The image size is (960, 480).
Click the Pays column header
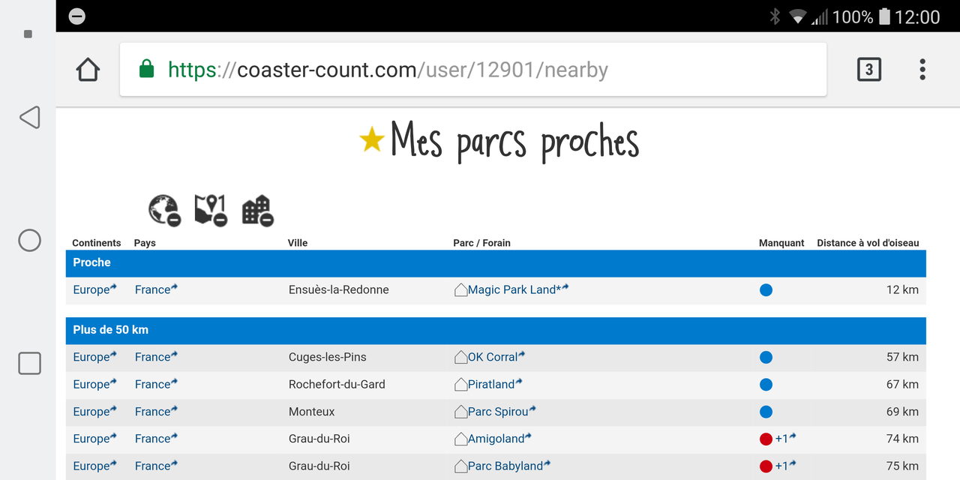pos(145,243)
